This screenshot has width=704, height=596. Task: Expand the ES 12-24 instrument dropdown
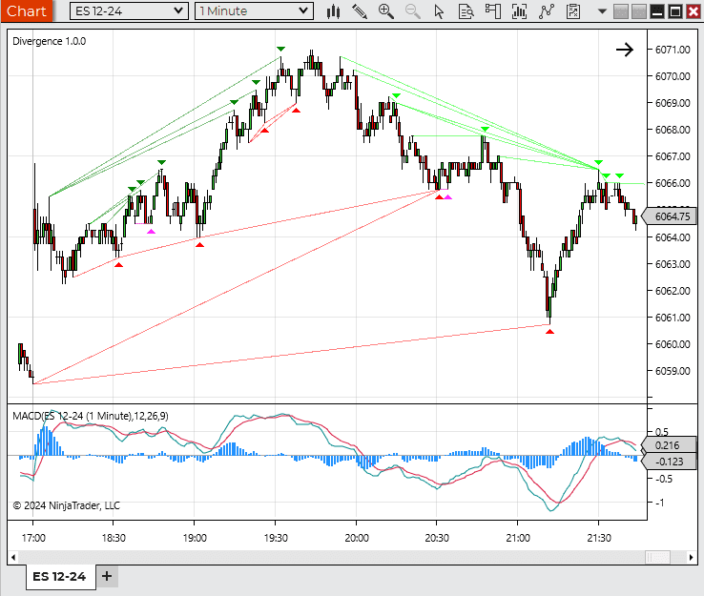point(177,11)
